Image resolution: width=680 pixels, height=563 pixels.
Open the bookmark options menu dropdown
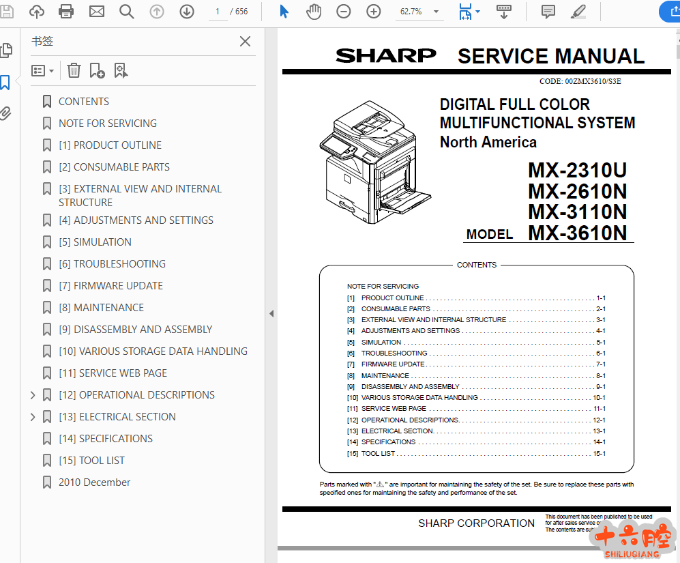(x=42, y=70)
